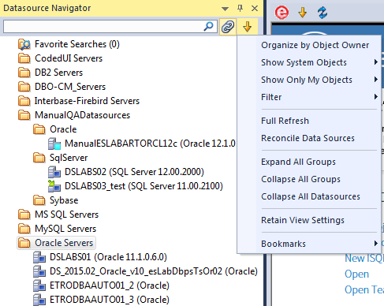Viewport: 384px width, 306px height.
Task: Click MS SQL Servers folder icon
Action: (x=24, y=215)
